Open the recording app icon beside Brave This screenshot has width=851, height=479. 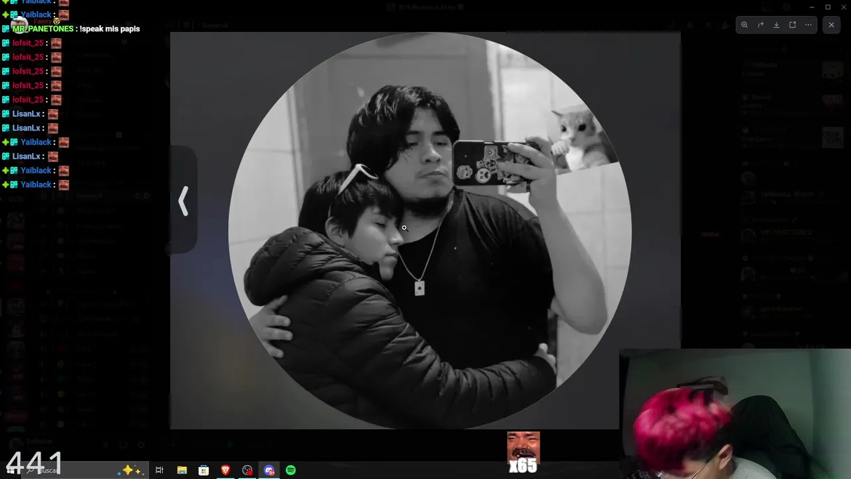(x=247, y=470)
